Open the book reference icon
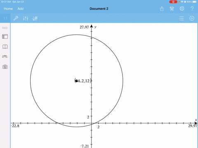Viewport: 198px width, 148px height. tap(5, 46)
